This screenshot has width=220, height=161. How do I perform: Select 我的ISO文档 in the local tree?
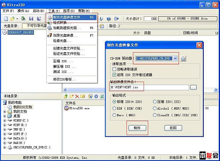[22, 107]
